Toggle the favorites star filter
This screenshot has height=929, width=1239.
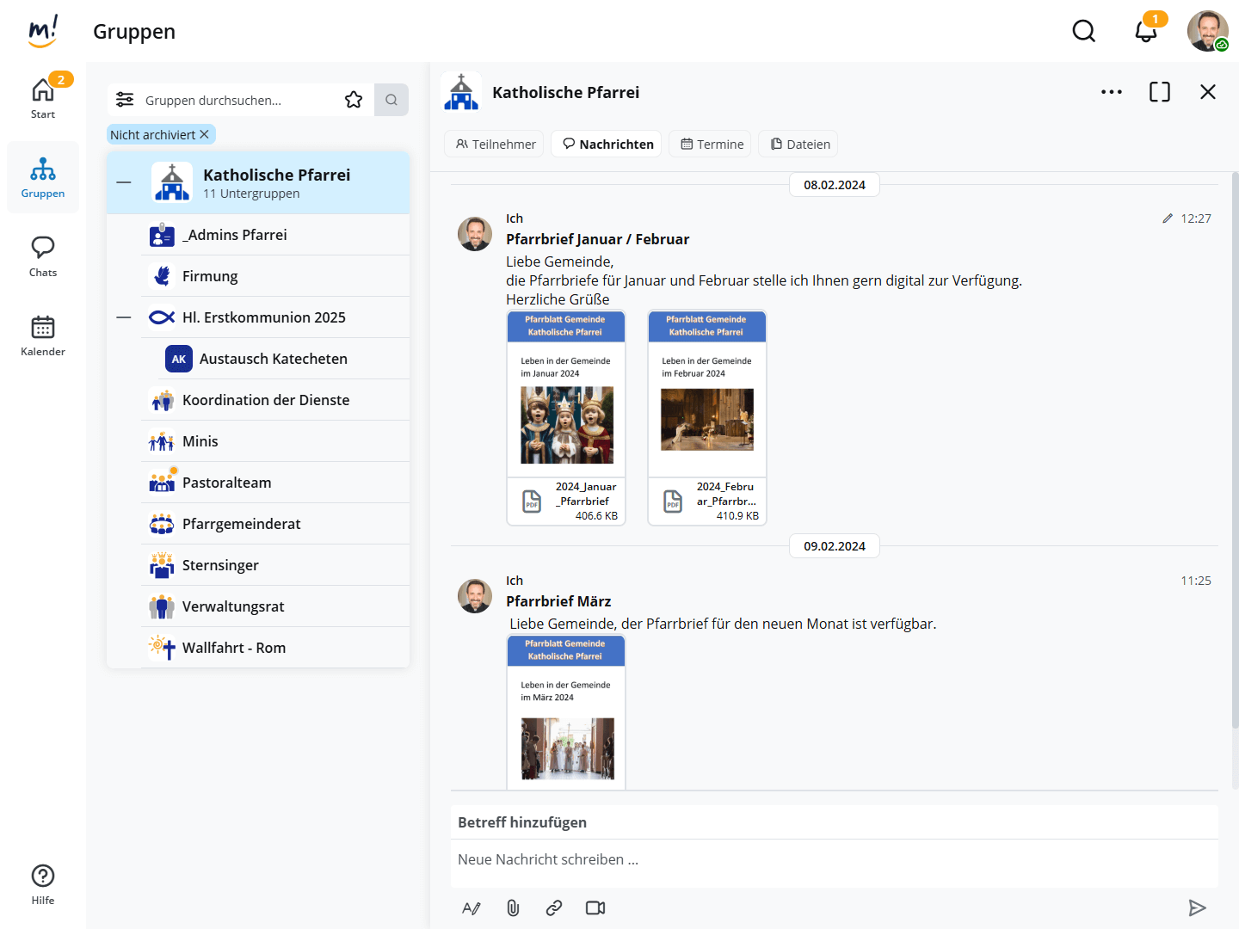pos(354,100)
